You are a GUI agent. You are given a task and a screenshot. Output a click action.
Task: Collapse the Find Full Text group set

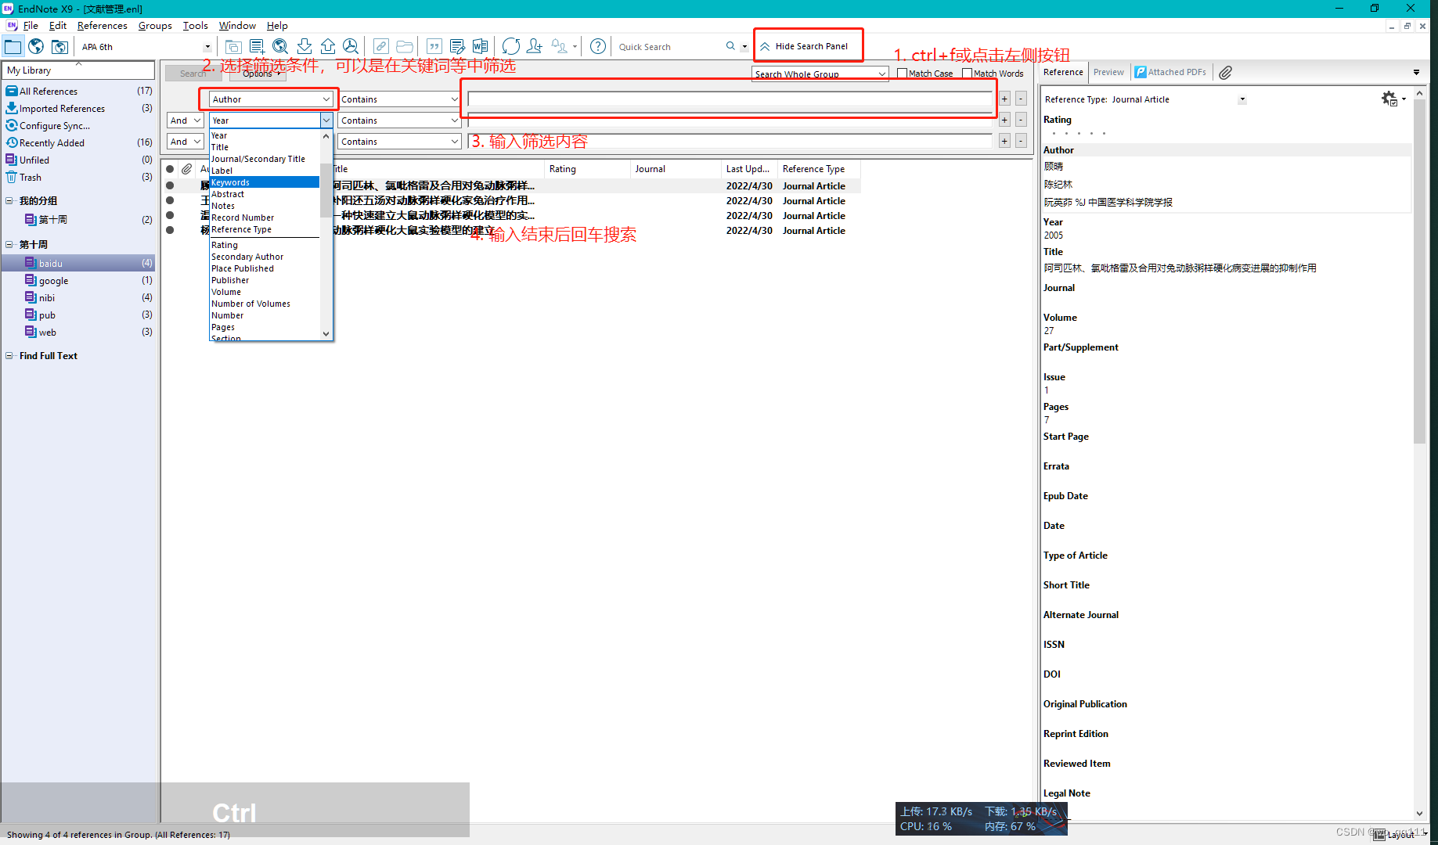pyautogui.click(x=9, y=356)
